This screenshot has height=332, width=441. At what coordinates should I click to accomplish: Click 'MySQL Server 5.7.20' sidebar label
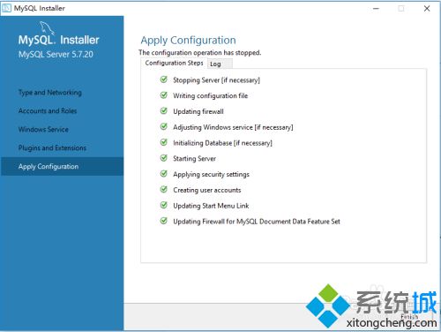[x=56, y=55]
